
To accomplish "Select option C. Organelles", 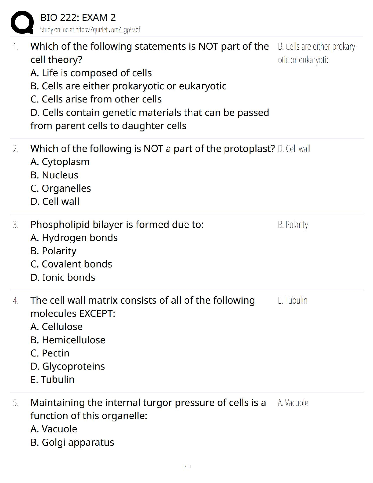I will 61,188.
